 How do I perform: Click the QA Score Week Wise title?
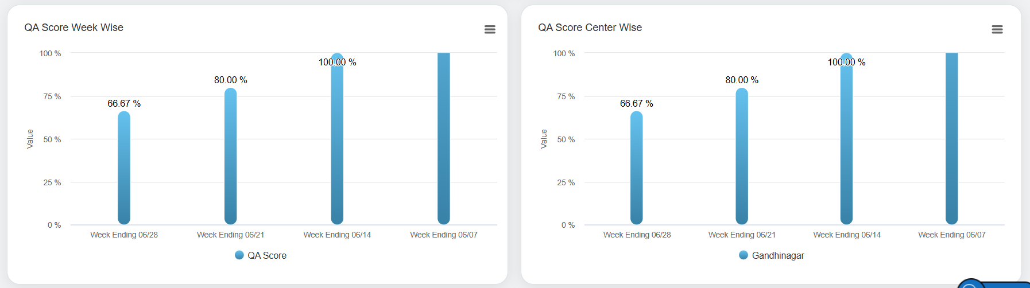point(74,28)
